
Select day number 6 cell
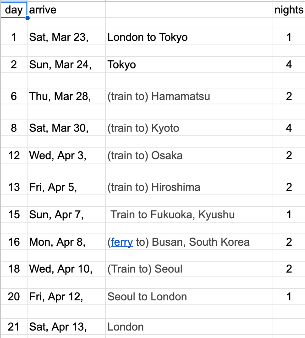[14, 96]
